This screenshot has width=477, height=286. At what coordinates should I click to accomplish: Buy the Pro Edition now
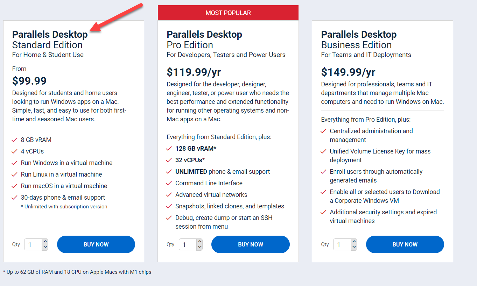tap(251, 244)
